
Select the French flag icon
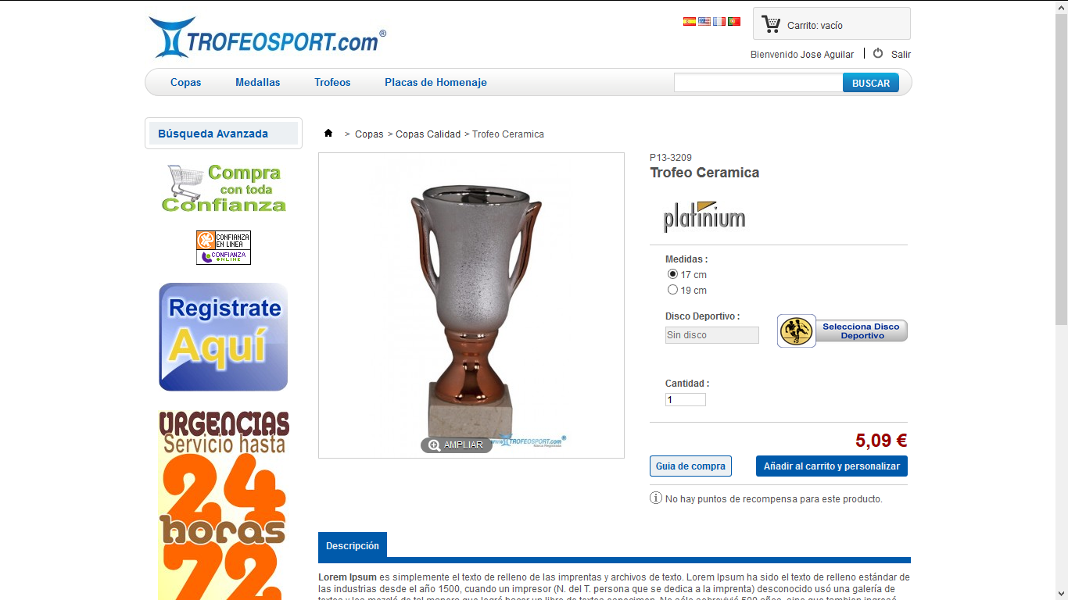(x=719, y=22)
